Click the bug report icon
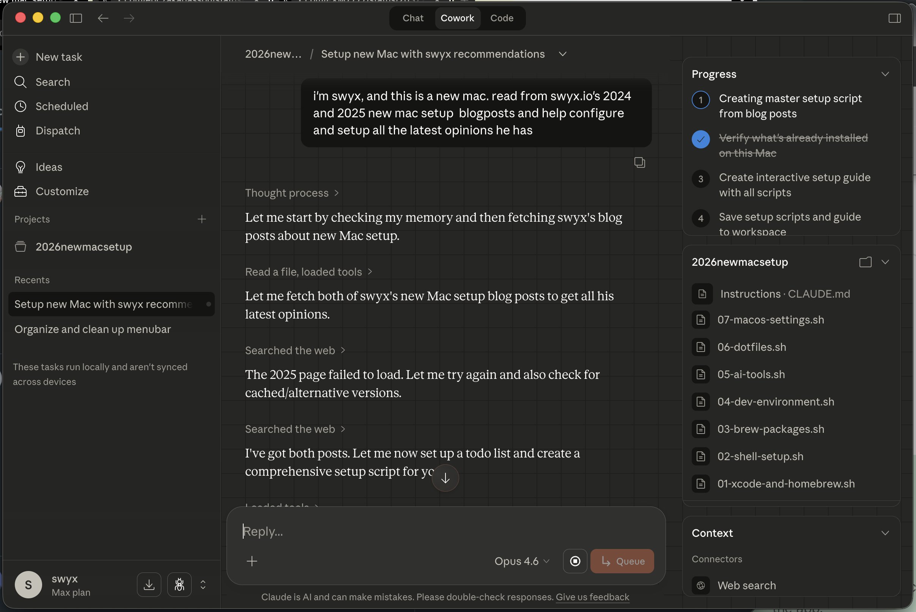Viewport: 916px width, 612px height. click(179, 584)
